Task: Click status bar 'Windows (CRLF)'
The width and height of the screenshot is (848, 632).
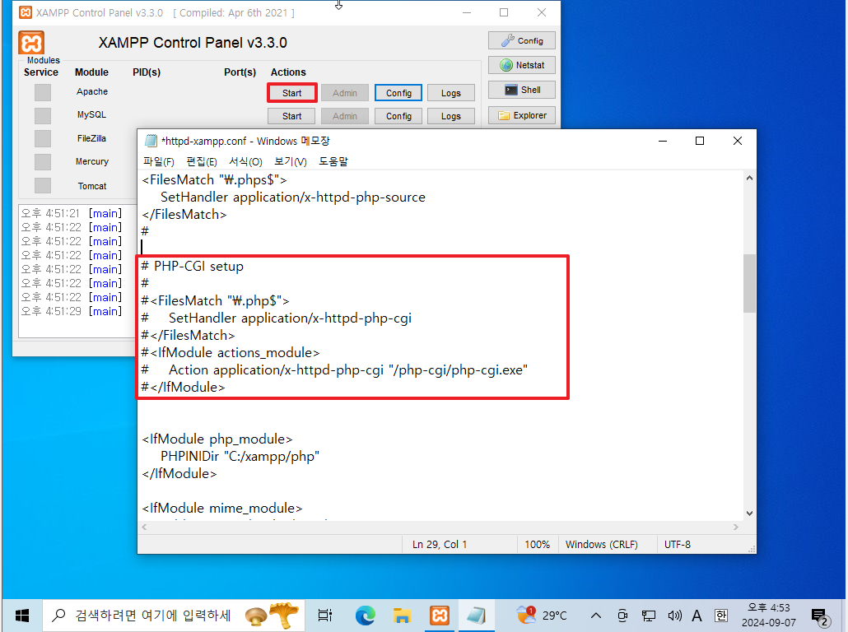Action: tap(601, 545)
